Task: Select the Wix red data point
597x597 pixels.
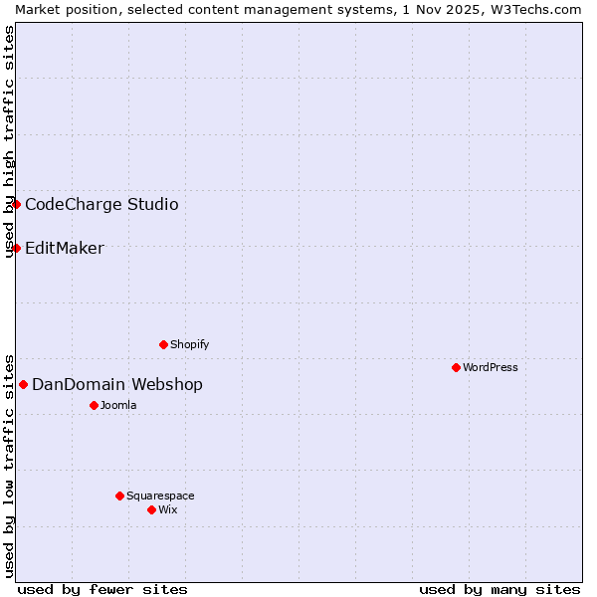Action: point(151,509)
